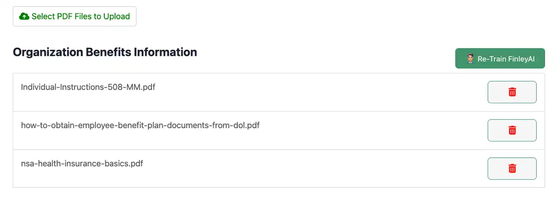Select the how-to-obtain-employee-benefit-plan-documents-from-dol.pdf file name
This screenshot has width=557, height=198.
click(140, 125)
